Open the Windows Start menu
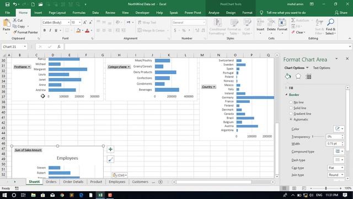The height and width of the screenshot is (199, 353). coord(4,195)
